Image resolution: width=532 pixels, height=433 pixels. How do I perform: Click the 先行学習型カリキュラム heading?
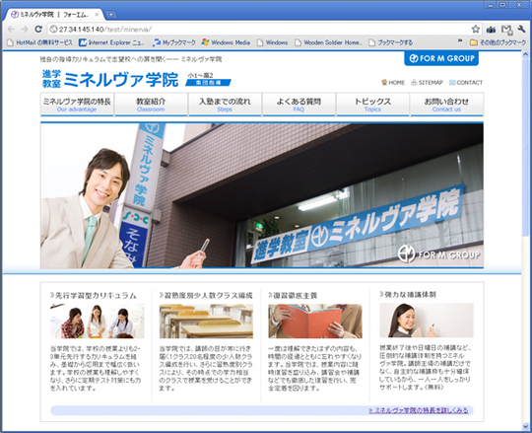pyautogui.click(x=94, y=296)
